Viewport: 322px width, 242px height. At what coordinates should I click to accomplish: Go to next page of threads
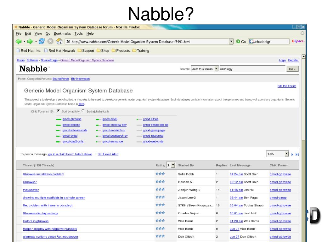[292, 154]
